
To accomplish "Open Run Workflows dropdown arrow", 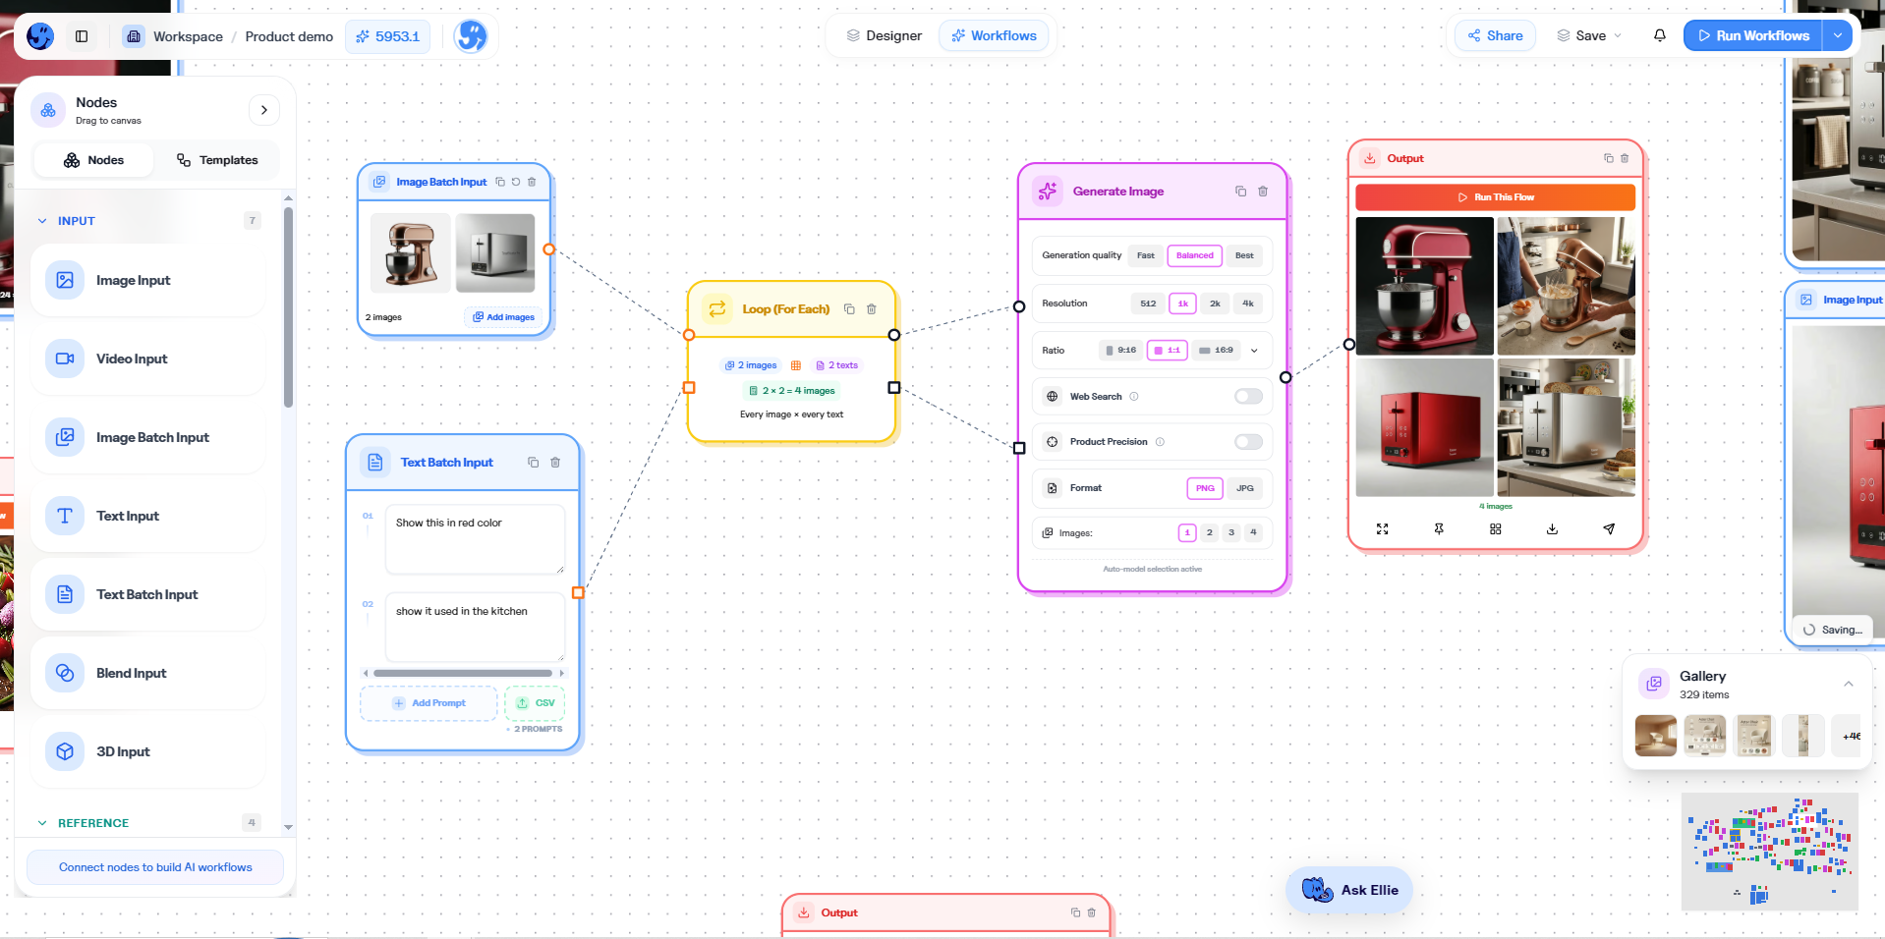I will pyautogui.click(x=1838, y=35).
